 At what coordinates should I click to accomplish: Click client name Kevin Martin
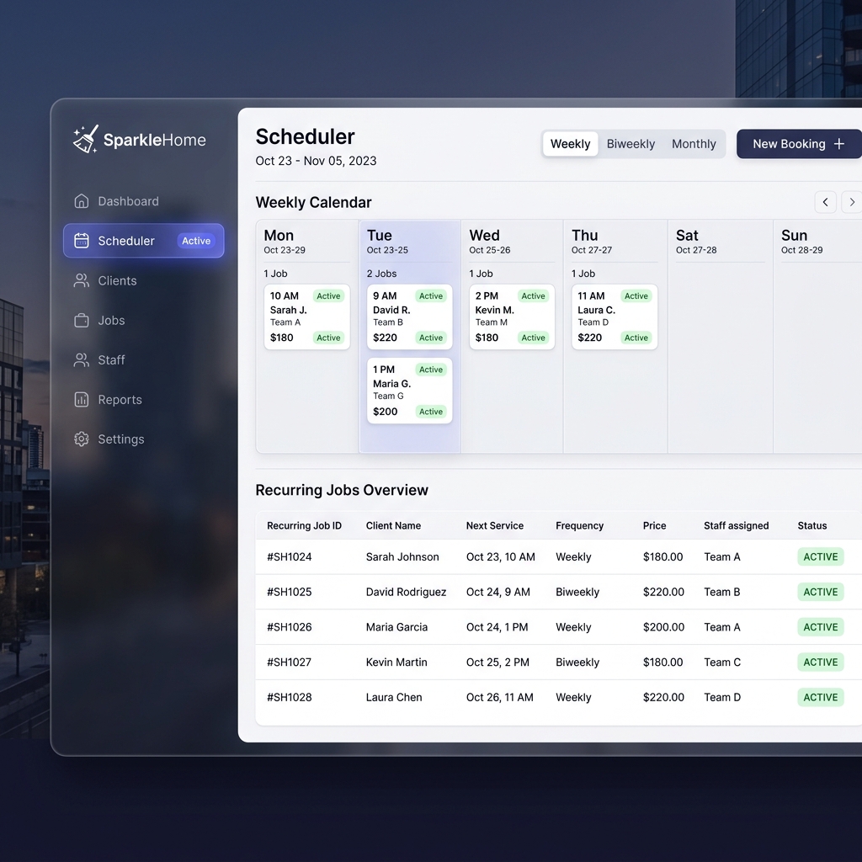(x=396, y=662)
